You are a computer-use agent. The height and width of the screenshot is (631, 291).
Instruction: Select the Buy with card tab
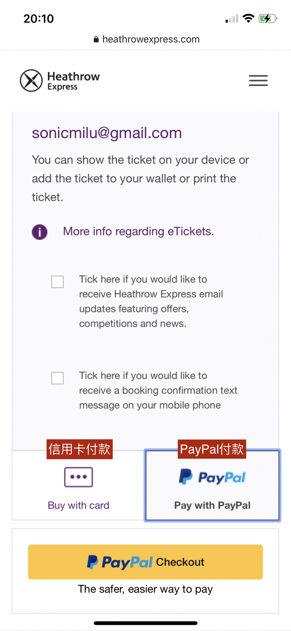point(78,505)
